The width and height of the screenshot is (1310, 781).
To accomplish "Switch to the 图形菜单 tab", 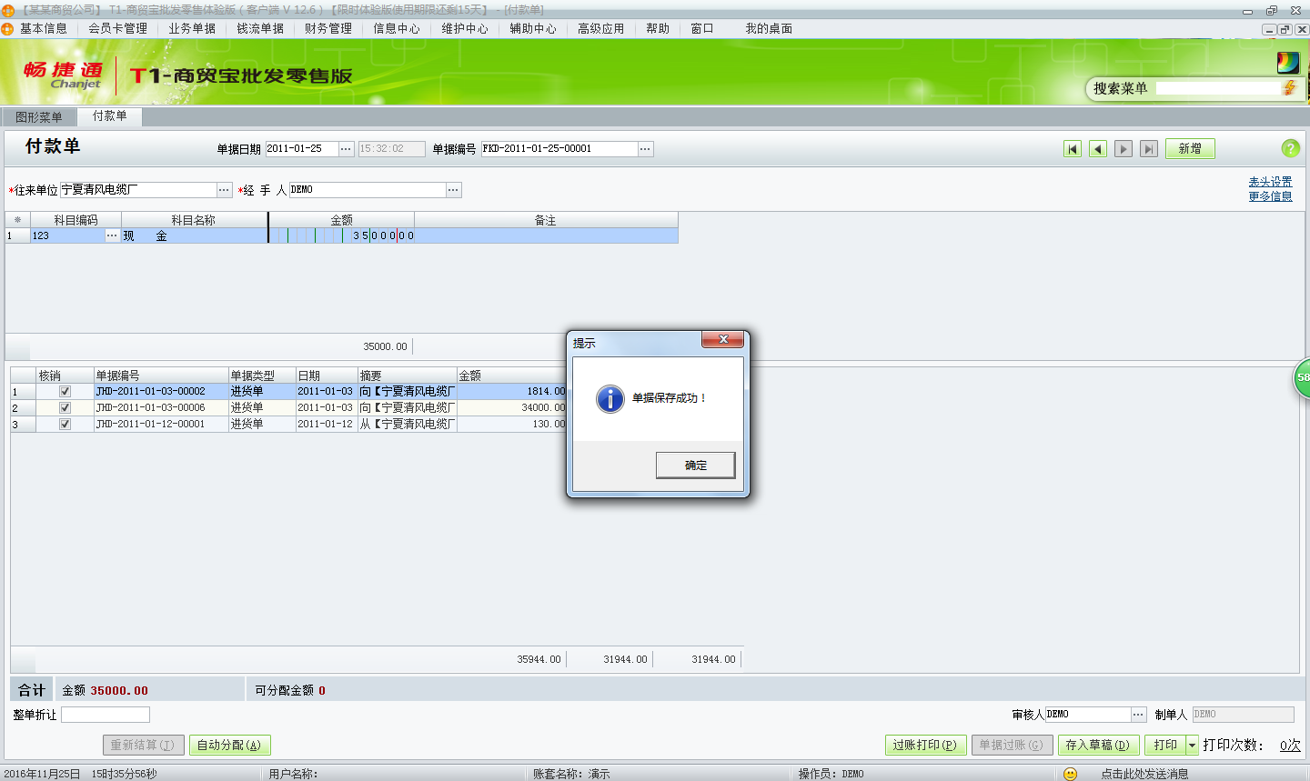I will pyautogui.click(x=37, y=116).
